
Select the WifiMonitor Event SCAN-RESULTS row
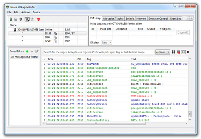pyautogui.click(x=115, y=84)
